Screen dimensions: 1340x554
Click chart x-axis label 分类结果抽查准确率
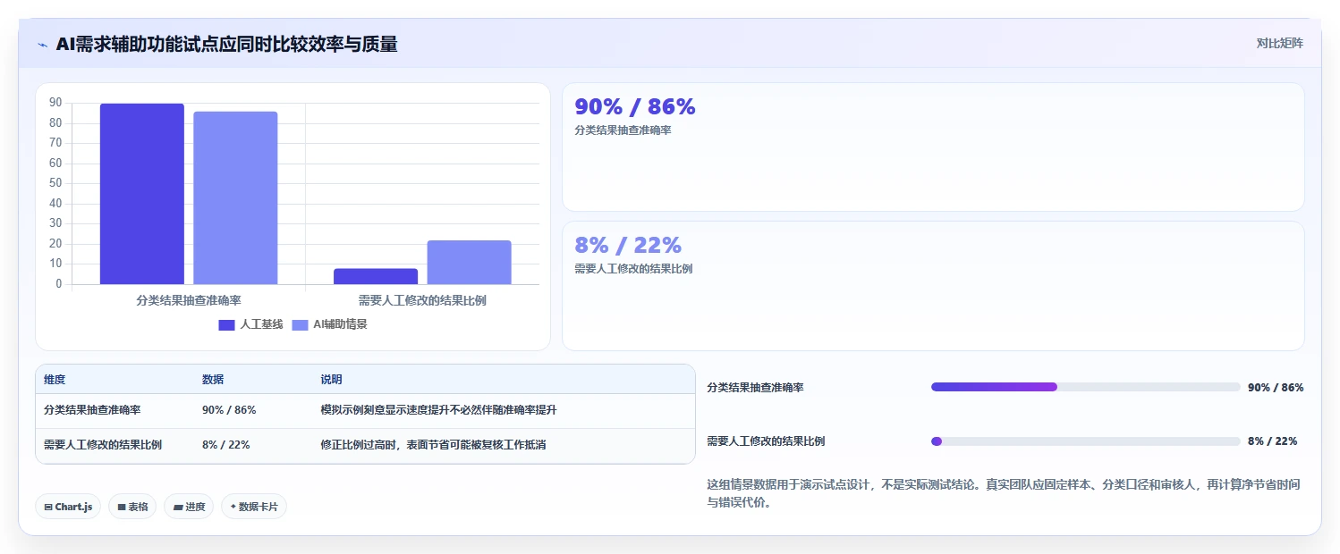(x=189, y=300)
